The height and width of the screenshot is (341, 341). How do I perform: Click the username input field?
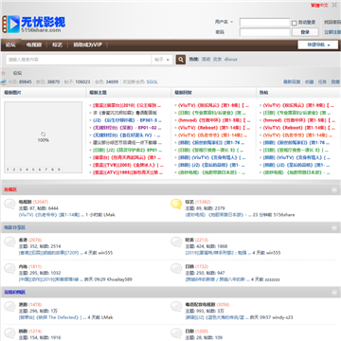[x=264, y=23]
